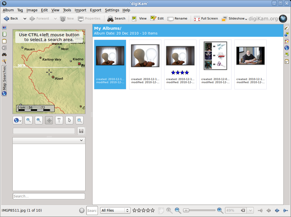The height and width of the screenshot is (217, 291).
Task: Click the Search binoculars toolbar button
Action: (116, 18)
